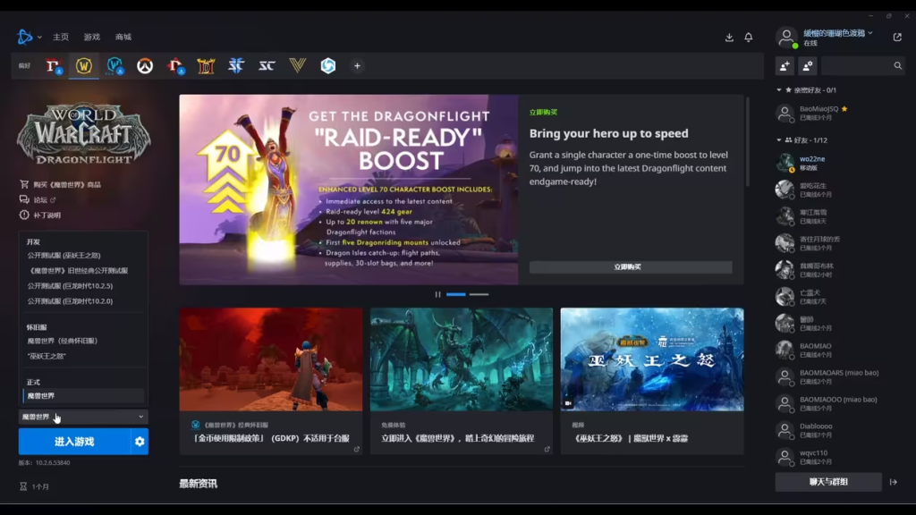Select 正式 魔兽世界 retail option

tap(83, 396)
